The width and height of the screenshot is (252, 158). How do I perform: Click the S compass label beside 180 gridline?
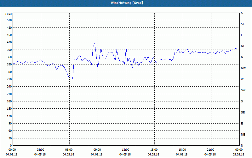pyautogui.click(x=242, y=101)
